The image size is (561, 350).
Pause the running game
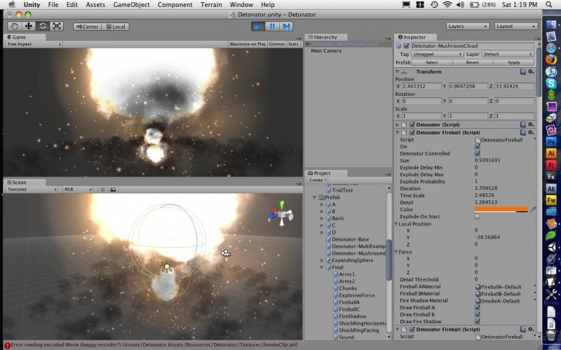pyautogui.click(x=273, y=26)
